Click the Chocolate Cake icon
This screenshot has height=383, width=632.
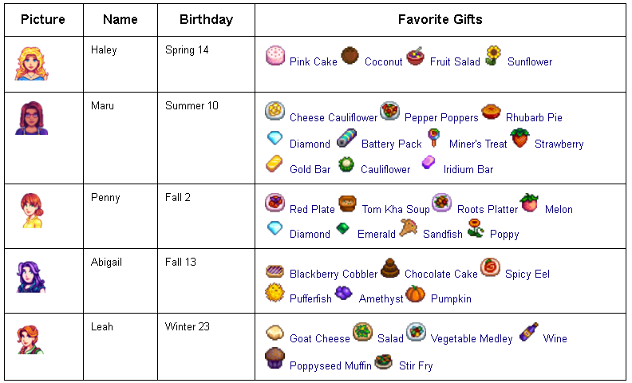[390, 268]
